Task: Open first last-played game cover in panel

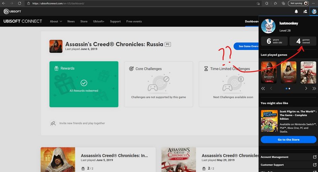Action: point(269,73)
